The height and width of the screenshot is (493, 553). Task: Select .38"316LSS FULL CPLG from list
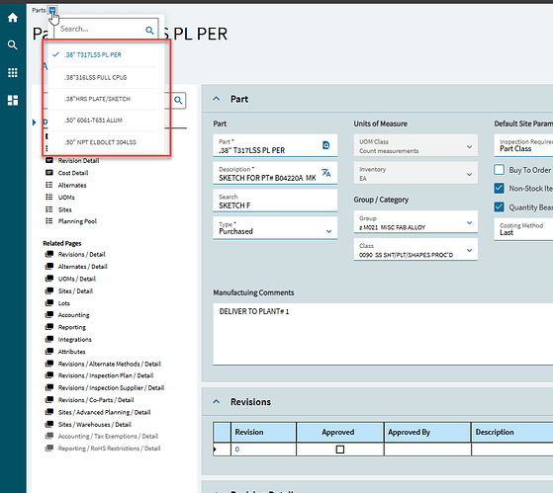point(96,77)
